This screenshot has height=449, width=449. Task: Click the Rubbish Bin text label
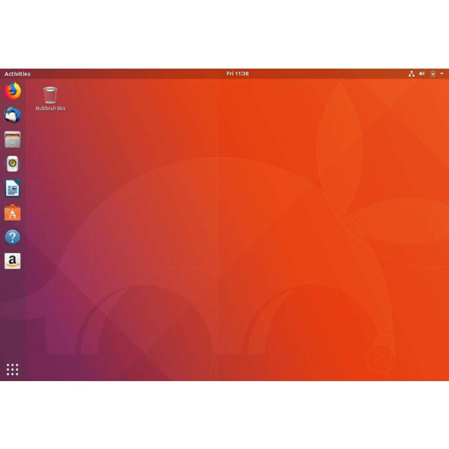tap(51, 108)
